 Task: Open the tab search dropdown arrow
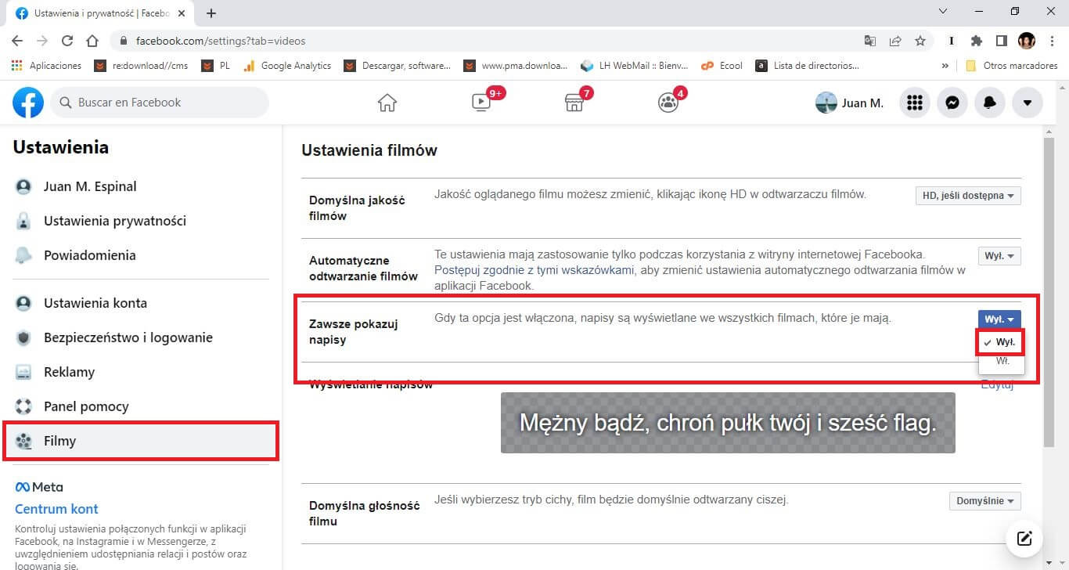click(x=943, y=12)
